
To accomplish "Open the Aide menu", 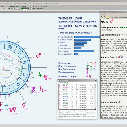I will coord(30,3).
